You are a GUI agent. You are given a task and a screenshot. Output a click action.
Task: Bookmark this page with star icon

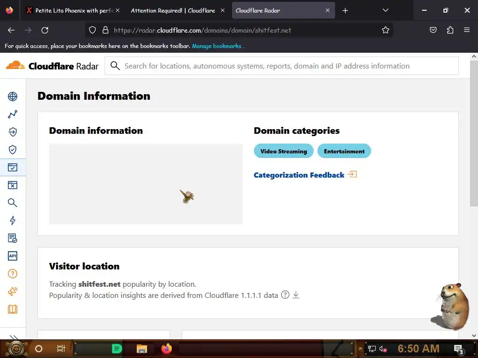pyautogui.click(x=385, y=30)
